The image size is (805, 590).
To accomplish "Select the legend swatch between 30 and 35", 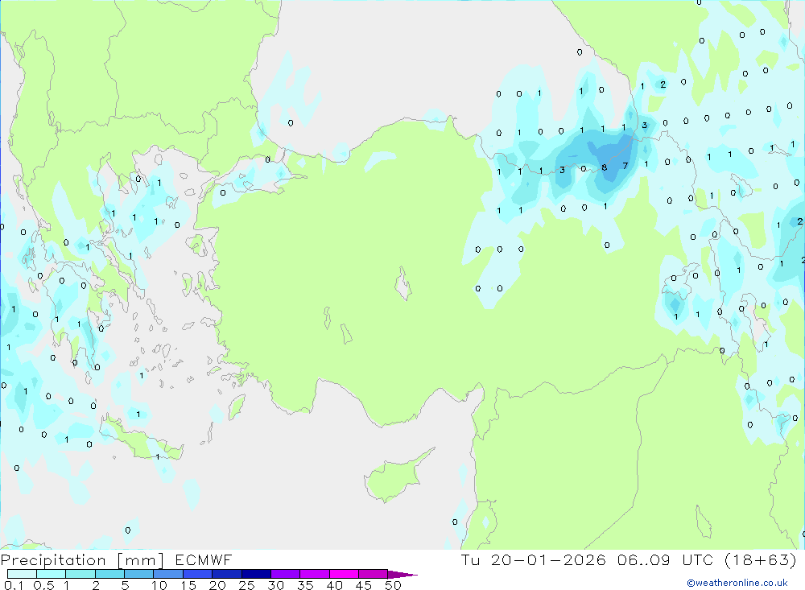I will 285,574.
